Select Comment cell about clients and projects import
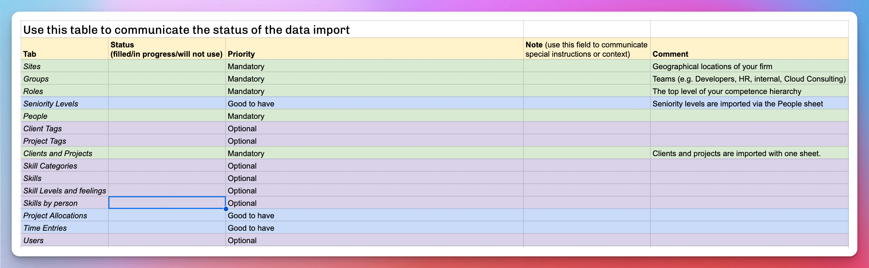 (x=749, y=153)
